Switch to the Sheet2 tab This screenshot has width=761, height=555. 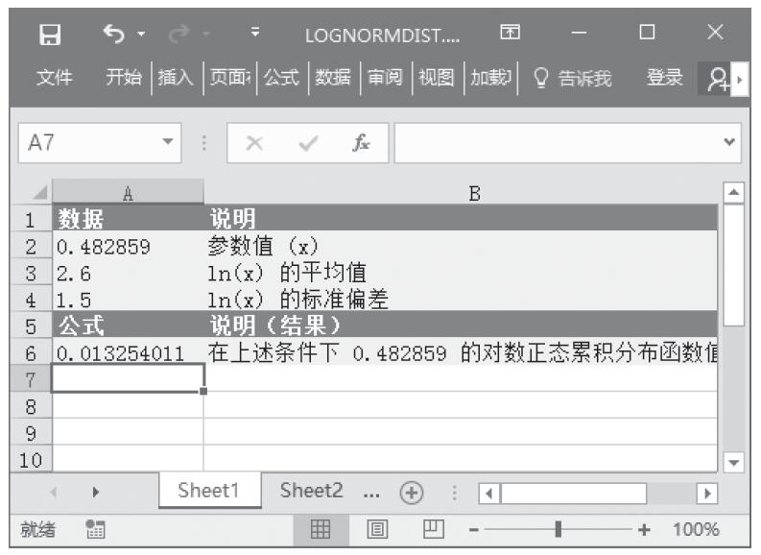(311, 491)
